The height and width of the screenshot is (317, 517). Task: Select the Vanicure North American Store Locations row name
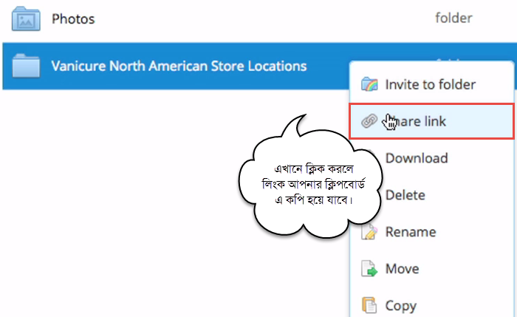tap(179, 66)
